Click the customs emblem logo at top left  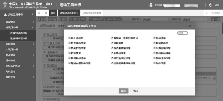[x=5, y=5]
